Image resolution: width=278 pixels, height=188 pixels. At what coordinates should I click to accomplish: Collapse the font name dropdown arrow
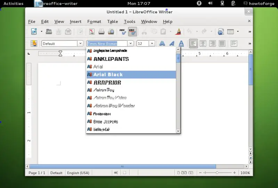[x=130, y=43]
